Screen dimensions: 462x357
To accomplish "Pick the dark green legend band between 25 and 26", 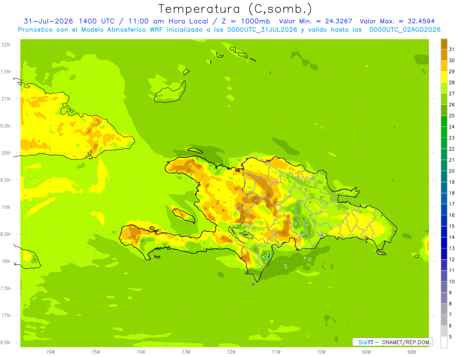I will coord(444,110).
